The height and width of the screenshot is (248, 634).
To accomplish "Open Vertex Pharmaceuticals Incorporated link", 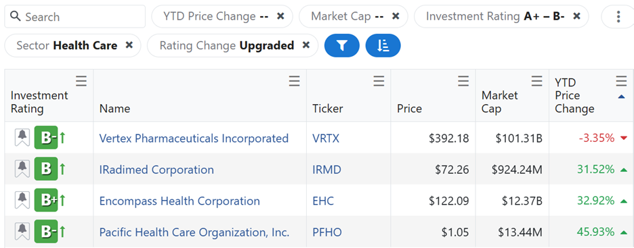I will [194, 139].
